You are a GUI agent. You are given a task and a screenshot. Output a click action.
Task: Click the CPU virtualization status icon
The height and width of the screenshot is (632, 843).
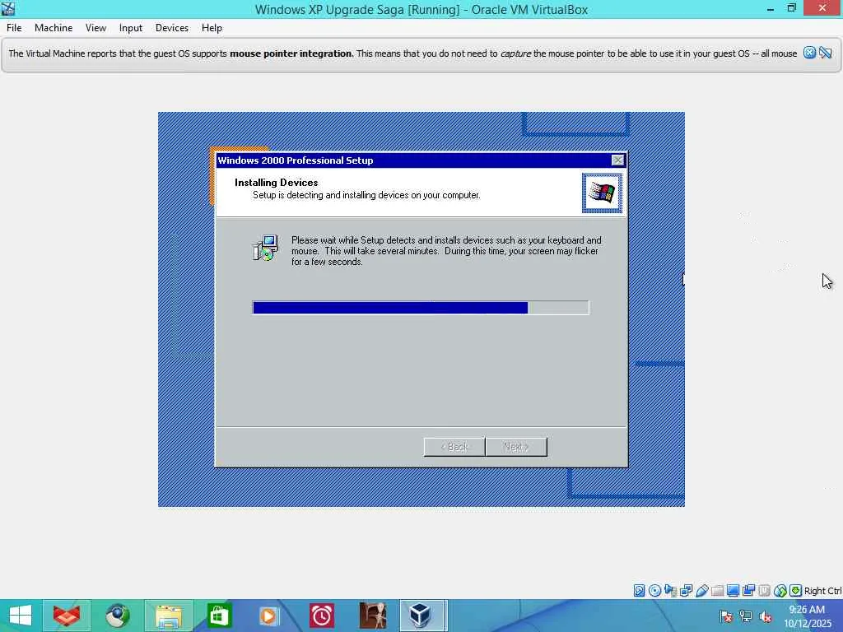[764, 591]
